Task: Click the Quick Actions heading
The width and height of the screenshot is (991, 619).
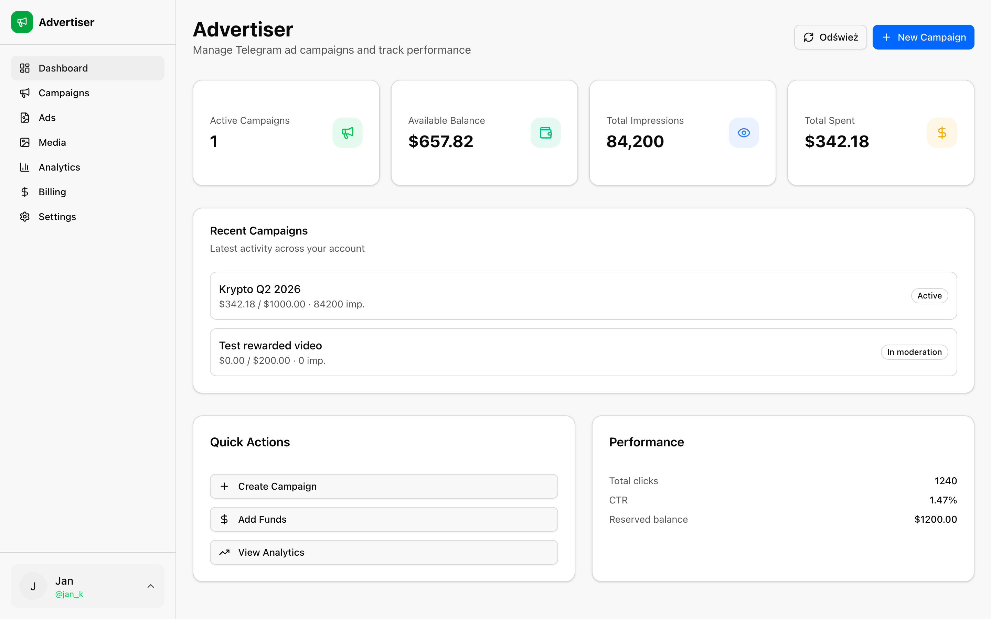Action: (250, 442)
